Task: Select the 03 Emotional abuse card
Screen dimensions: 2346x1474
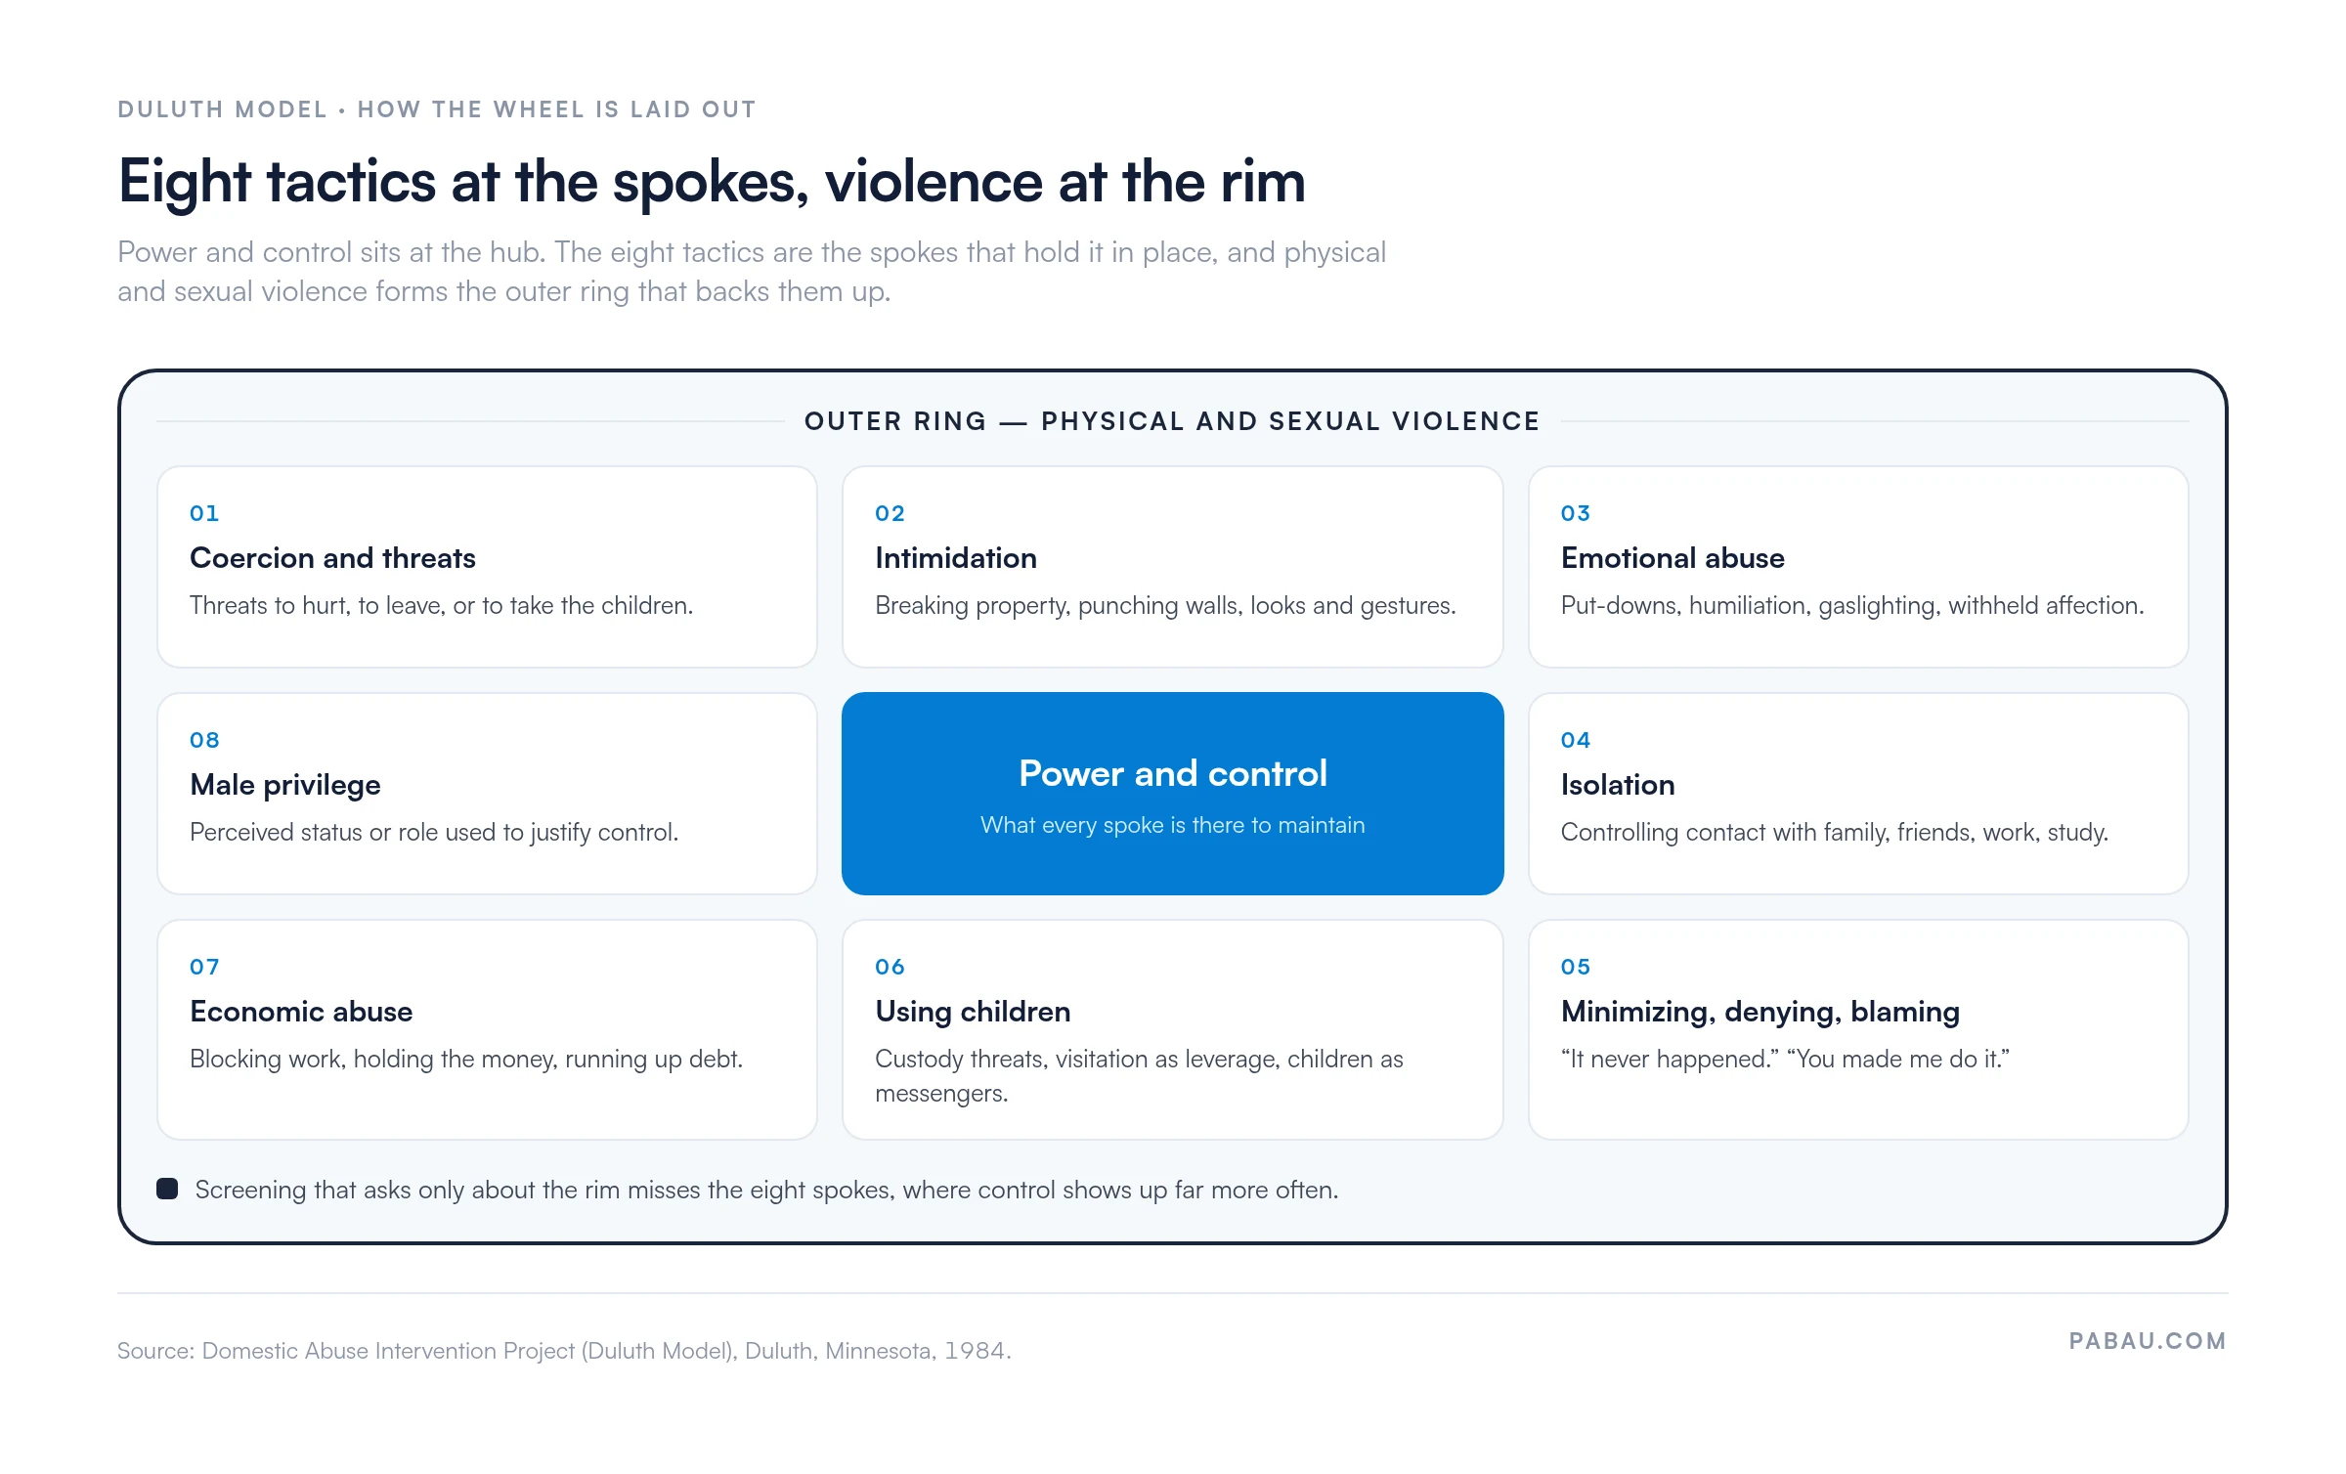Action: [1858, 567]
